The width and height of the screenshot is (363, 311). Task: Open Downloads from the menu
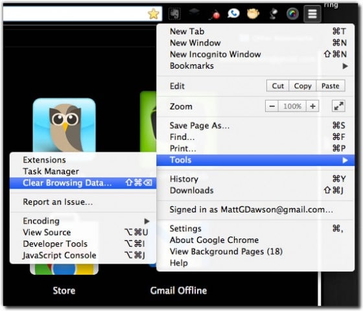pyautogui.click(x=255, y=190)
